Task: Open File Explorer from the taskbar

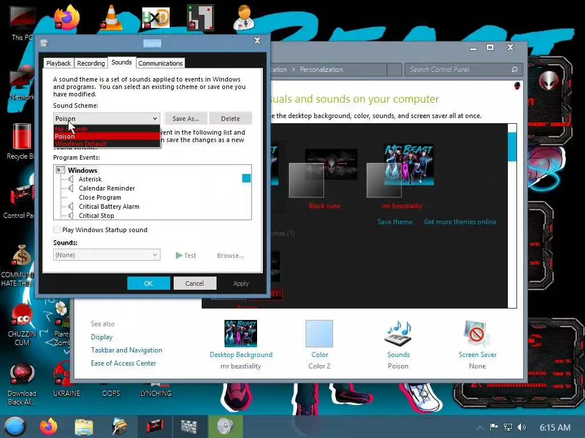Action: (83, 427)
